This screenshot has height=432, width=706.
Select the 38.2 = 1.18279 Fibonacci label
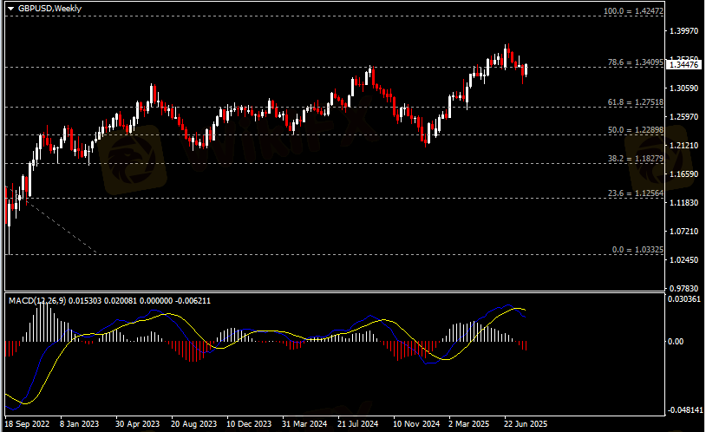point(635,158)
